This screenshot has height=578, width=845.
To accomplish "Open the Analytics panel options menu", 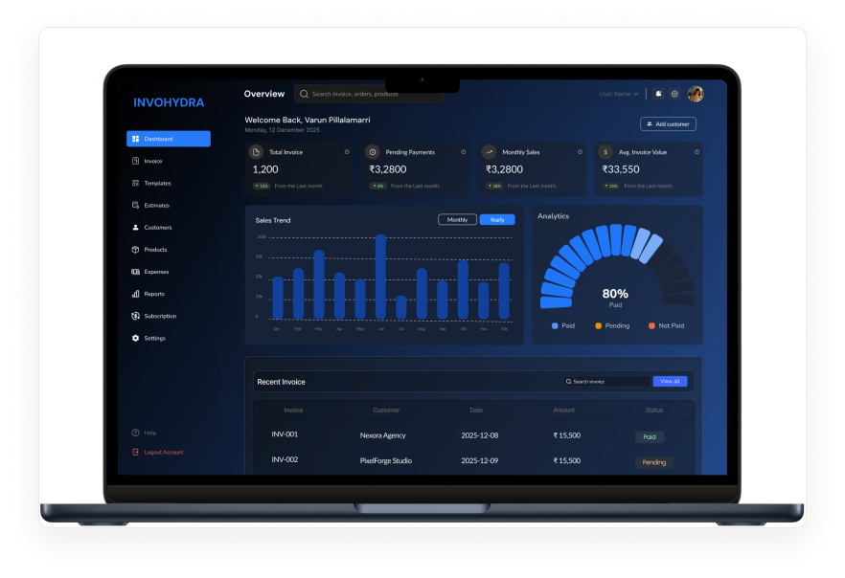I will (x=696, y=216).
